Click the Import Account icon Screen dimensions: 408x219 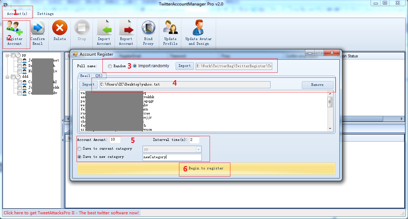(x=104, y=28)
